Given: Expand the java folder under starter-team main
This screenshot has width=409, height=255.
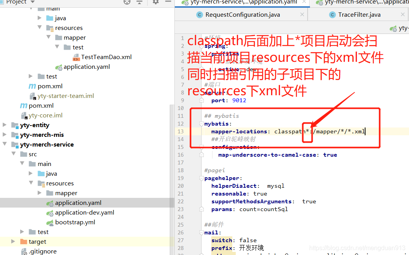Looking at the screenshot, I should [x=40, y=18].
